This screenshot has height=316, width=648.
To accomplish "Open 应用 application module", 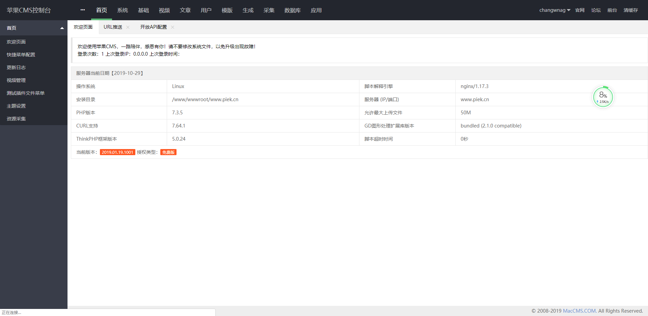I will coord(316,10).
